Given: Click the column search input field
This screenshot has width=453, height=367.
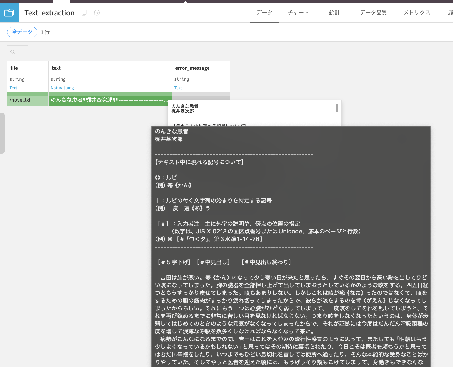Looking at the screenshot, I should 18,52.
